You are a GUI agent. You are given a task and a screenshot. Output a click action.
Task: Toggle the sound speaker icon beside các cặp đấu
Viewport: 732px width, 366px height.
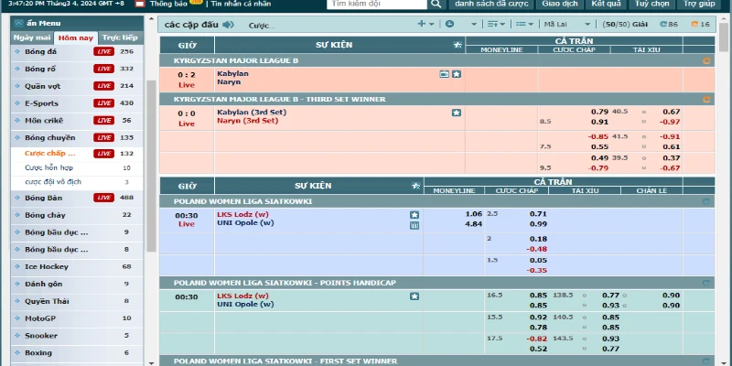pyautogui.click(x=228, y=25)
